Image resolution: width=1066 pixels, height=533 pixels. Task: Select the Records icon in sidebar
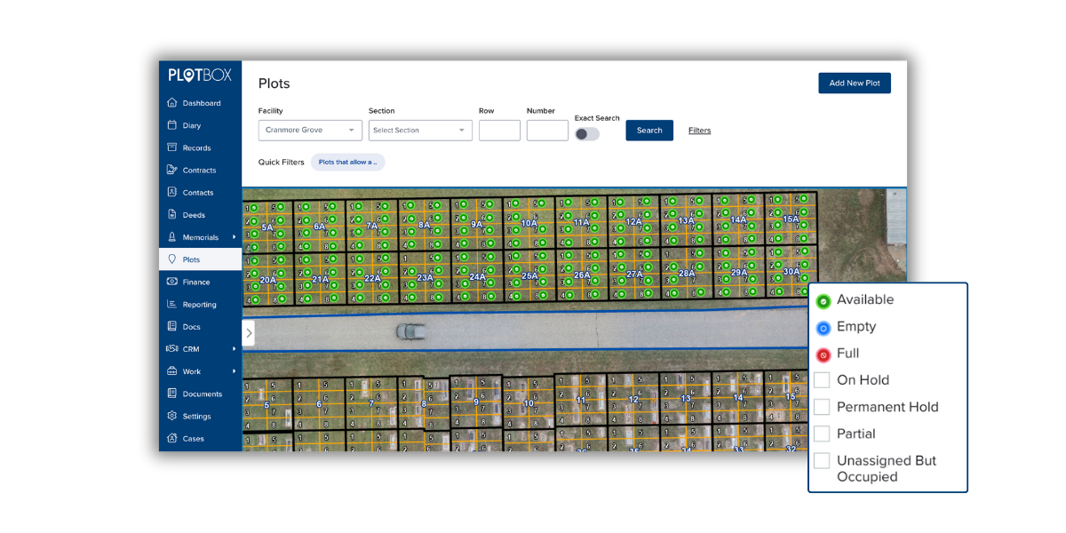coord(172,147)
